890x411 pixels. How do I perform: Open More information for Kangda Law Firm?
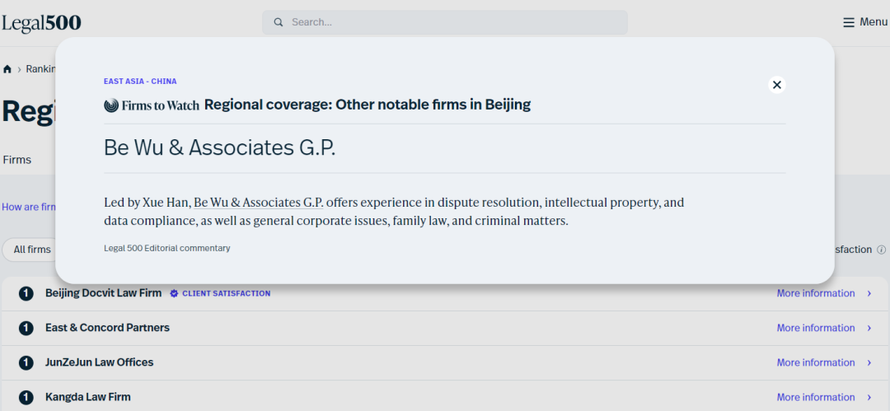816,397
